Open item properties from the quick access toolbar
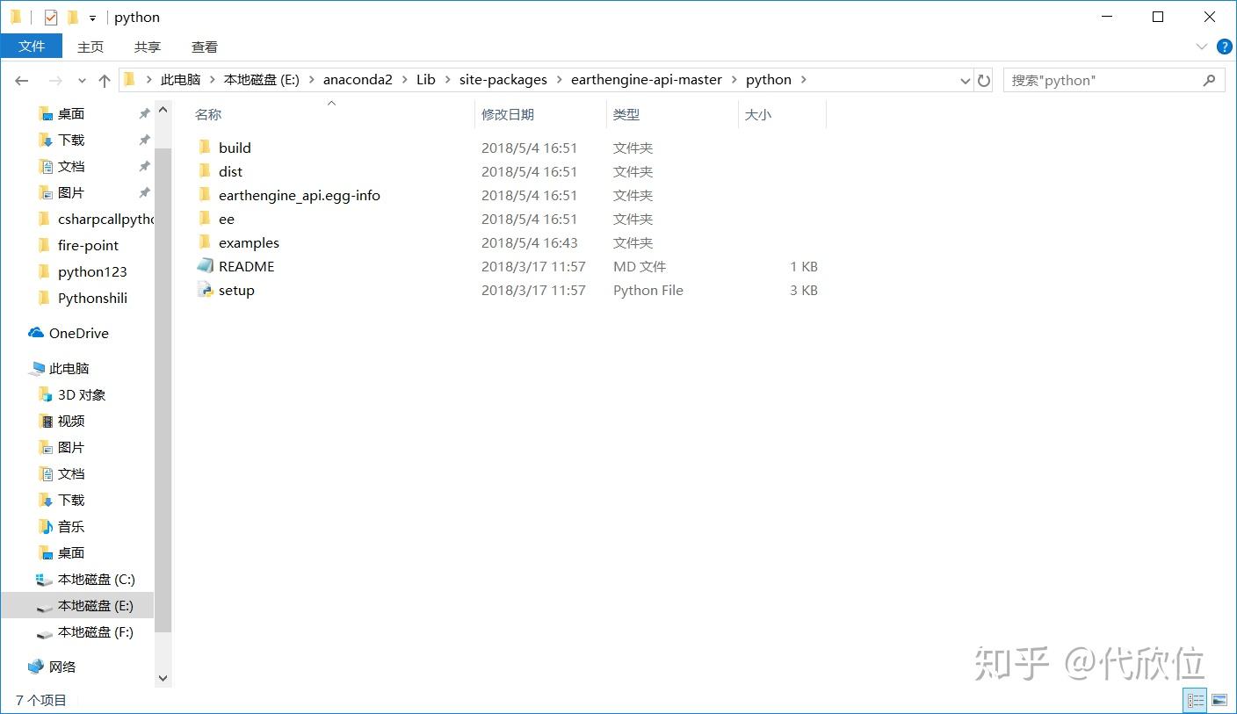Viewport: 1237px width, 714px height. click(50, 17)
